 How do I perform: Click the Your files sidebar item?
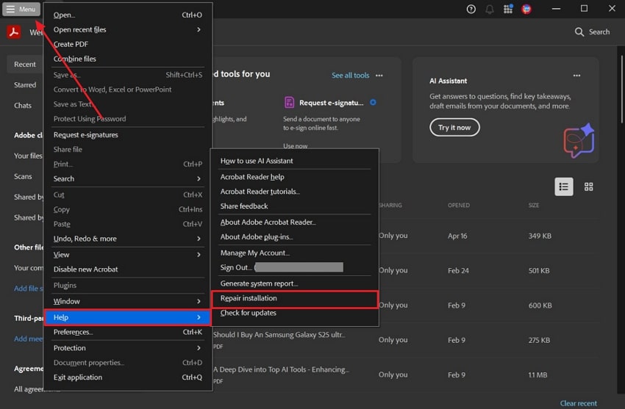28,156
